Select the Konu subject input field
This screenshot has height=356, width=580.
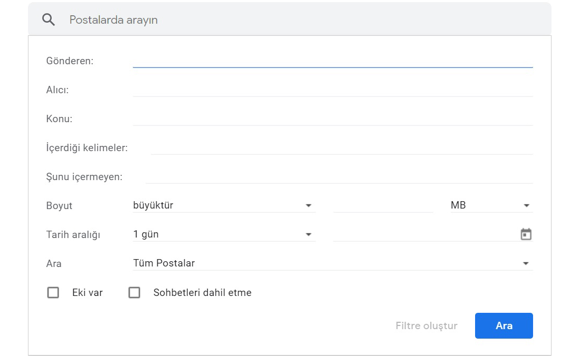coord(332,118)
